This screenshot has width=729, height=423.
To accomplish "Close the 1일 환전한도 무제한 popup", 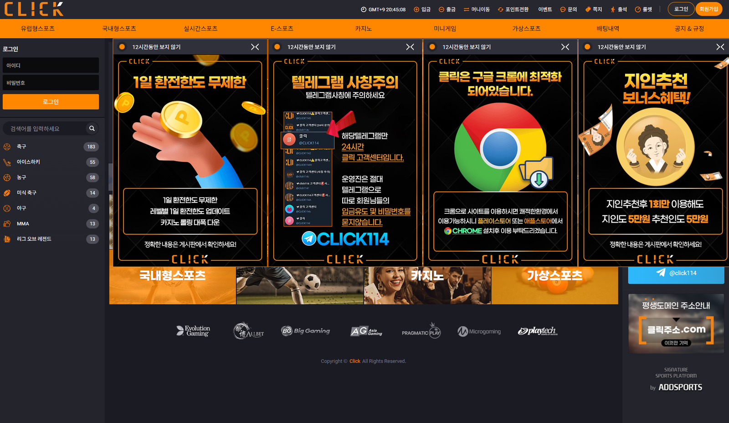I will pyautogui.click(x=255, y=47).
